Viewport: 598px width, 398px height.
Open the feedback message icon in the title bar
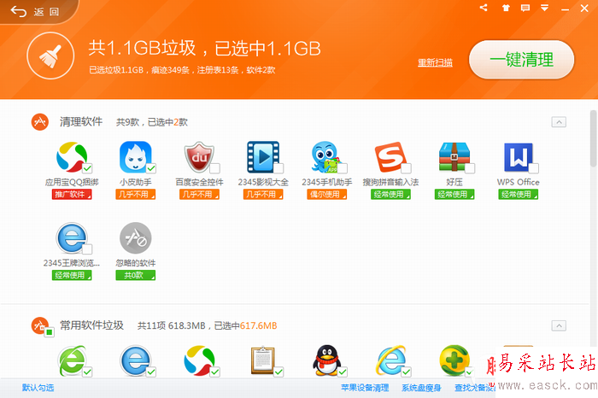click(x=525, y=8)
